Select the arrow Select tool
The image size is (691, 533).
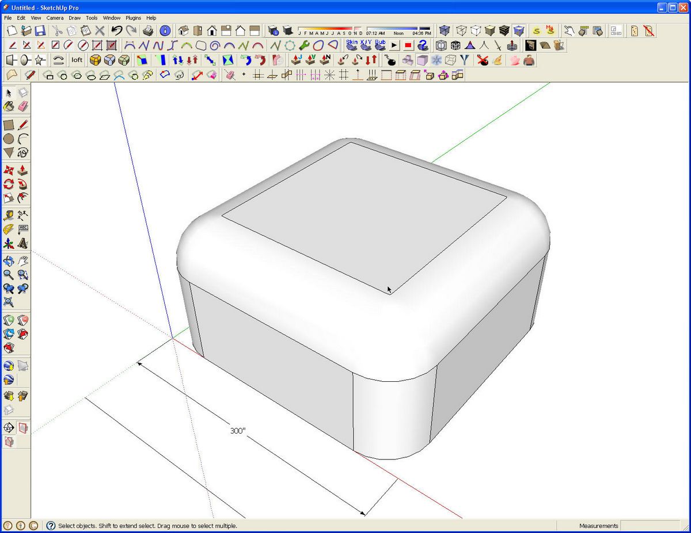click(9, 93)
